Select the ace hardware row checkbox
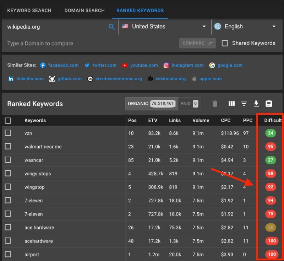This screenshot has height=261, width=284. [x=8, y=227]
